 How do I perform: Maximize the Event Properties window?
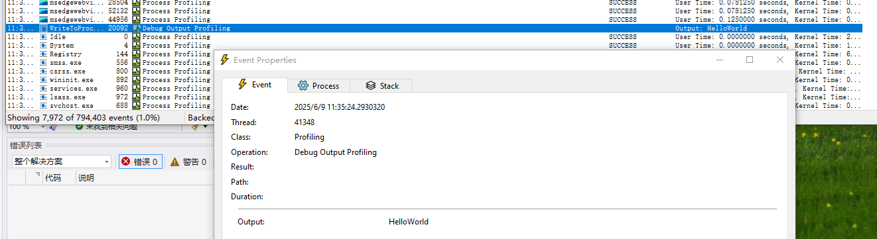[750, 60]
